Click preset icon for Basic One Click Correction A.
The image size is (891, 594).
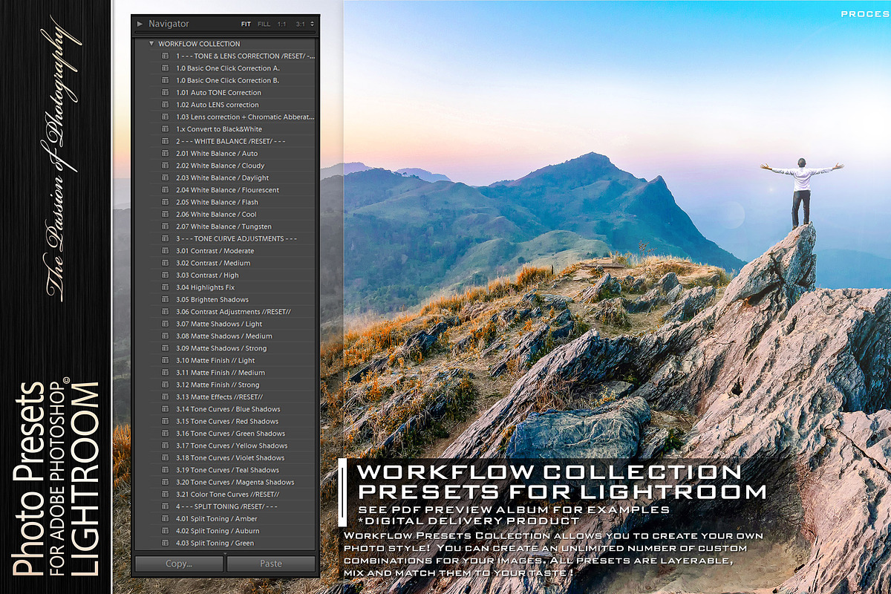click(166, 68)
